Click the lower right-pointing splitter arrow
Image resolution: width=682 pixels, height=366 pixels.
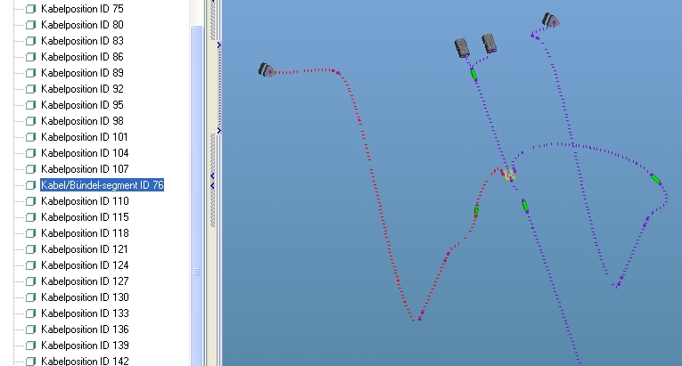click(x=218, y=131)
